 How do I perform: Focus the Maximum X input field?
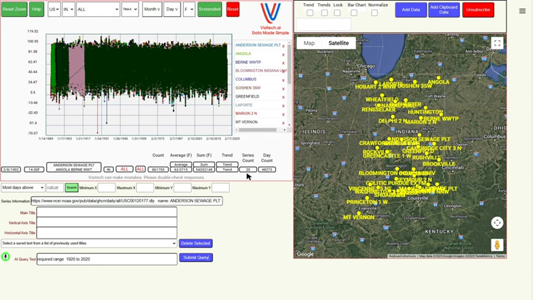145,188
